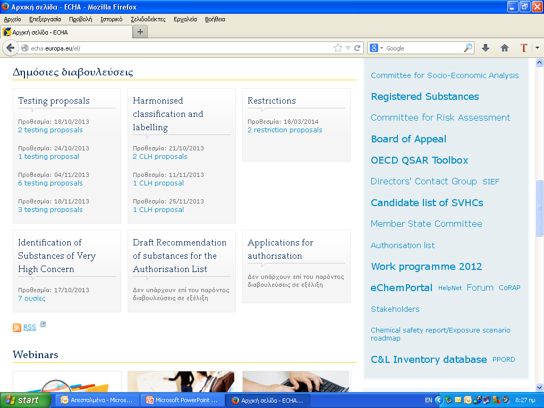Open the Προβολή menu
The height and width of the screenshot is (408, 544).
pos(81,20)
